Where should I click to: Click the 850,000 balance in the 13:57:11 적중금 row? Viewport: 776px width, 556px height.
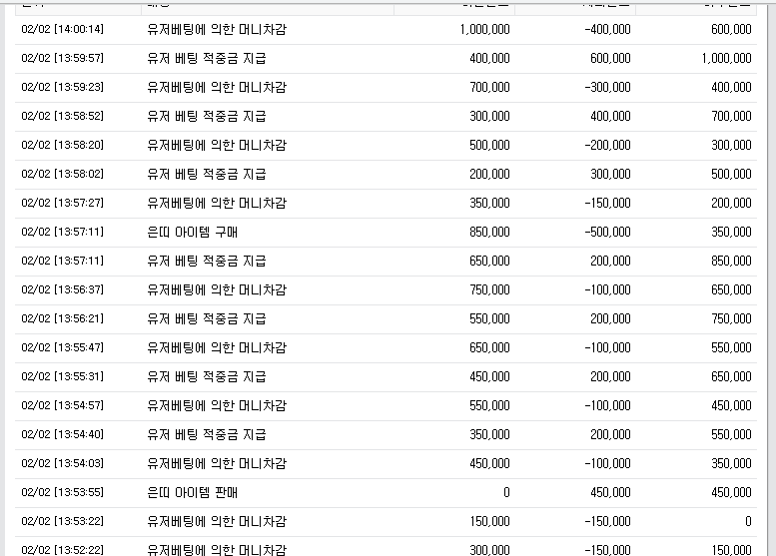tap(731, 262)
